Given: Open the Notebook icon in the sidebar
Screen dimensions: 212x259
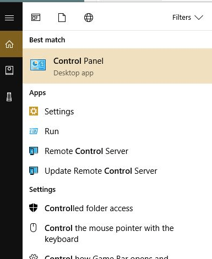Looking at the screenshot, I should (9, 70).
